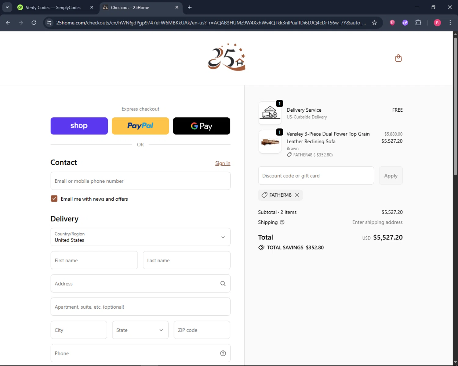Open the uBlock shield extension icon
The height and width of the screenshot is (366, 458).
coord(392,23)
